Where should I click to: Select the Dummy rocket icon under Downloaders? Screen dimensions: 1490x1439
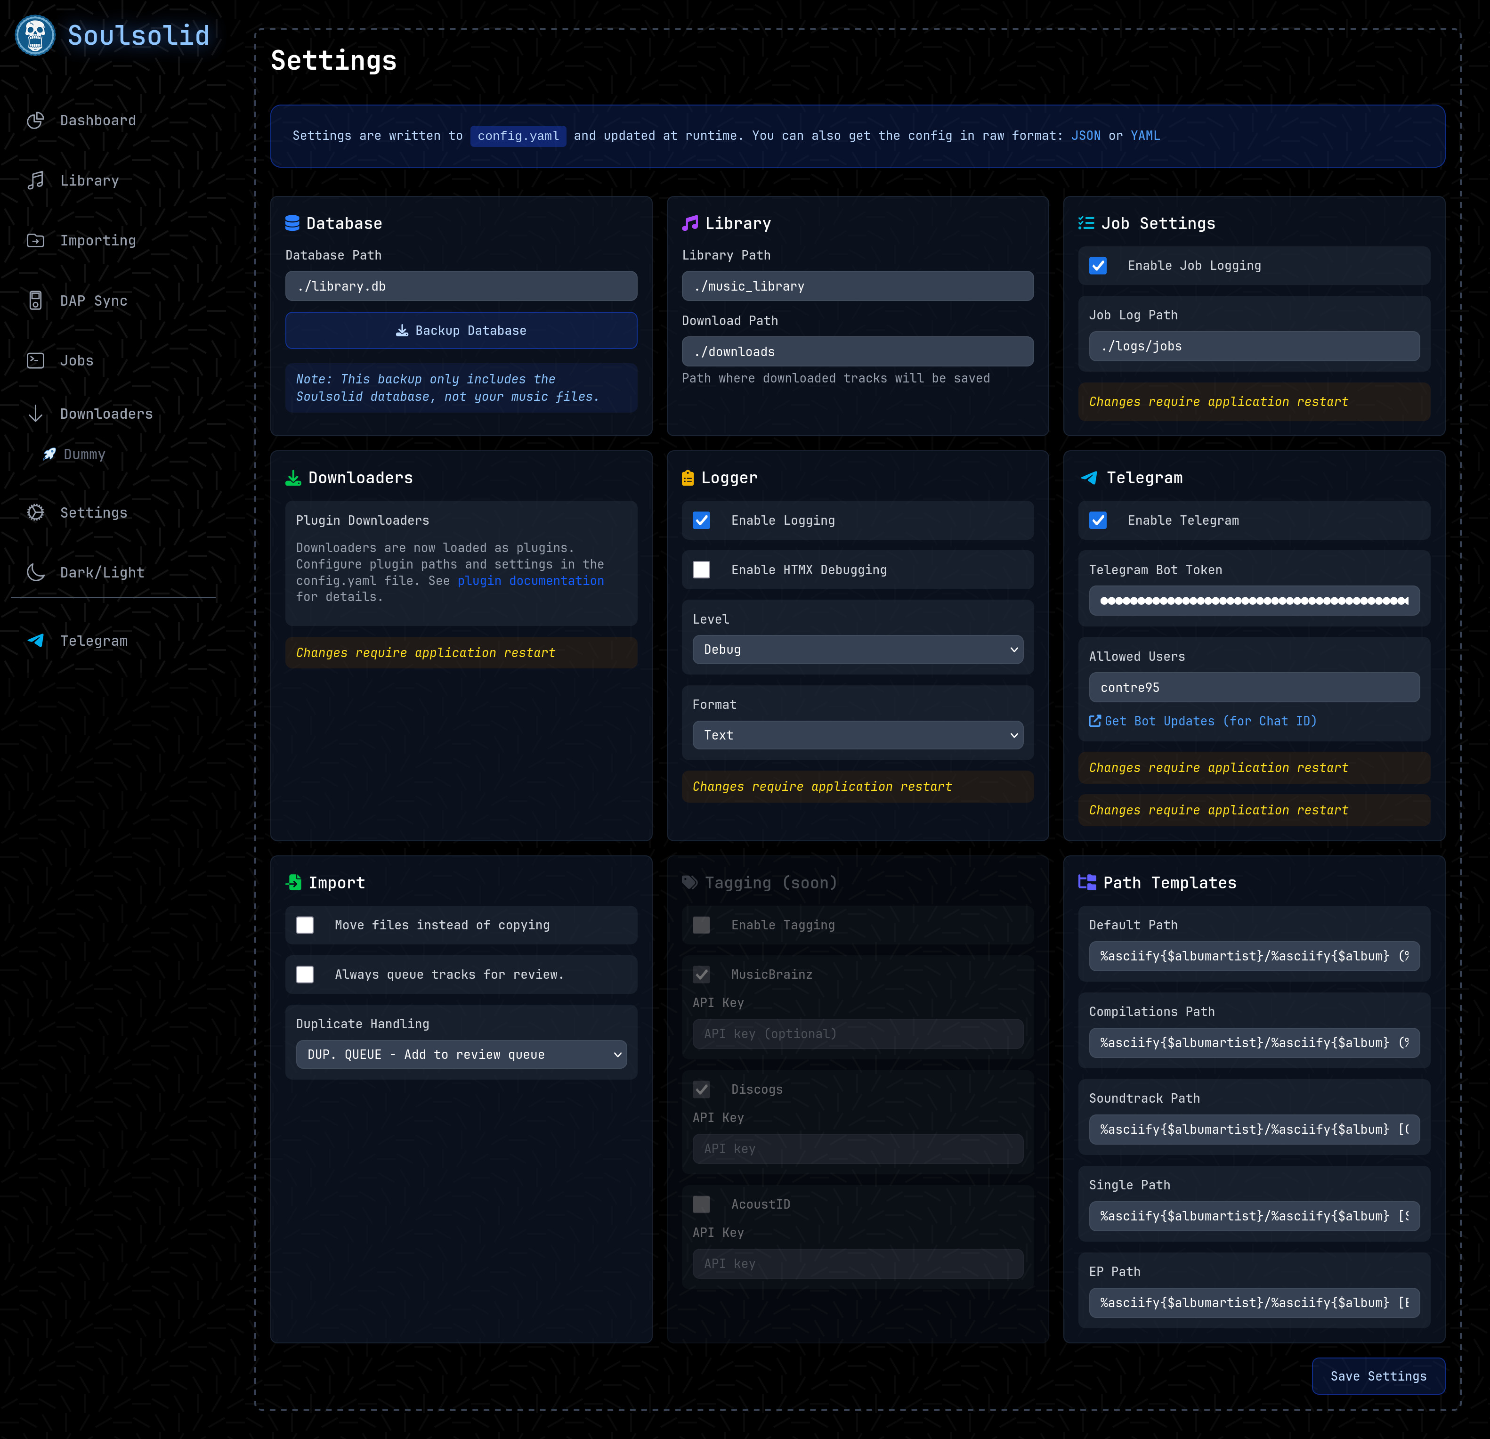coord(49,454)
